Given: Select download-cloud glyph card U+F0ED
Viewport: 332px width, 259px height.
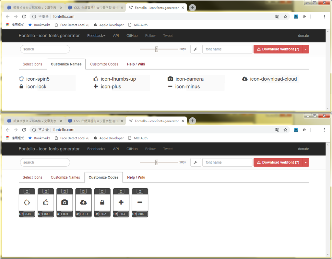Looking at the screenshot, I should point(83,203).
